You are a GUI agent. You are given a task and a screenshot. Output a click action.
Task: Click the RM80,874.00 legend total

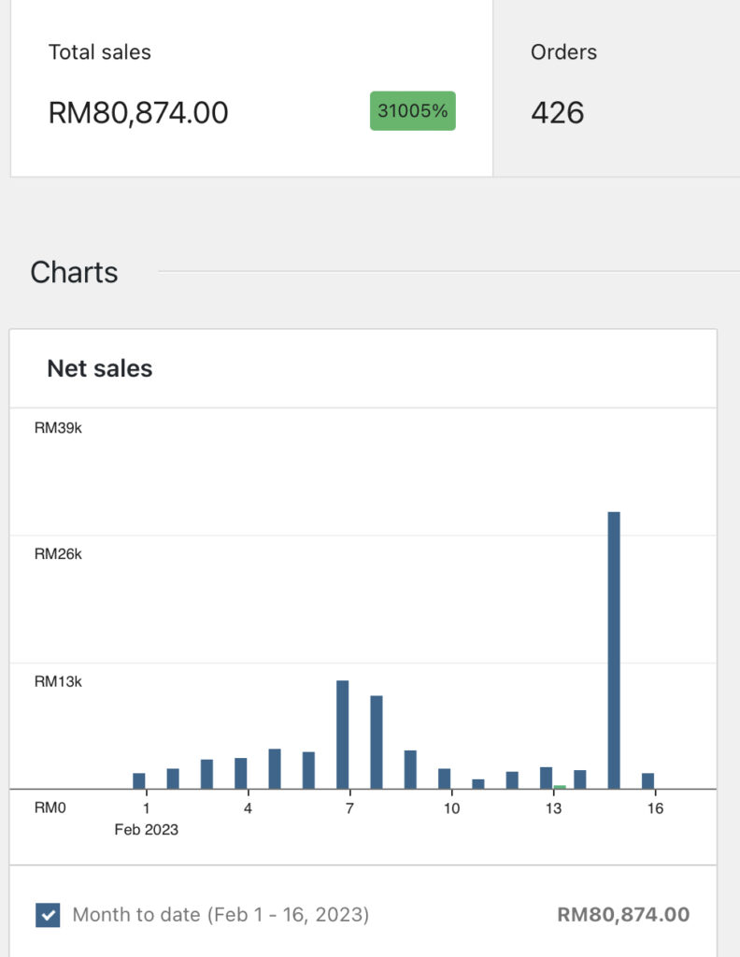tap(623, 914)
